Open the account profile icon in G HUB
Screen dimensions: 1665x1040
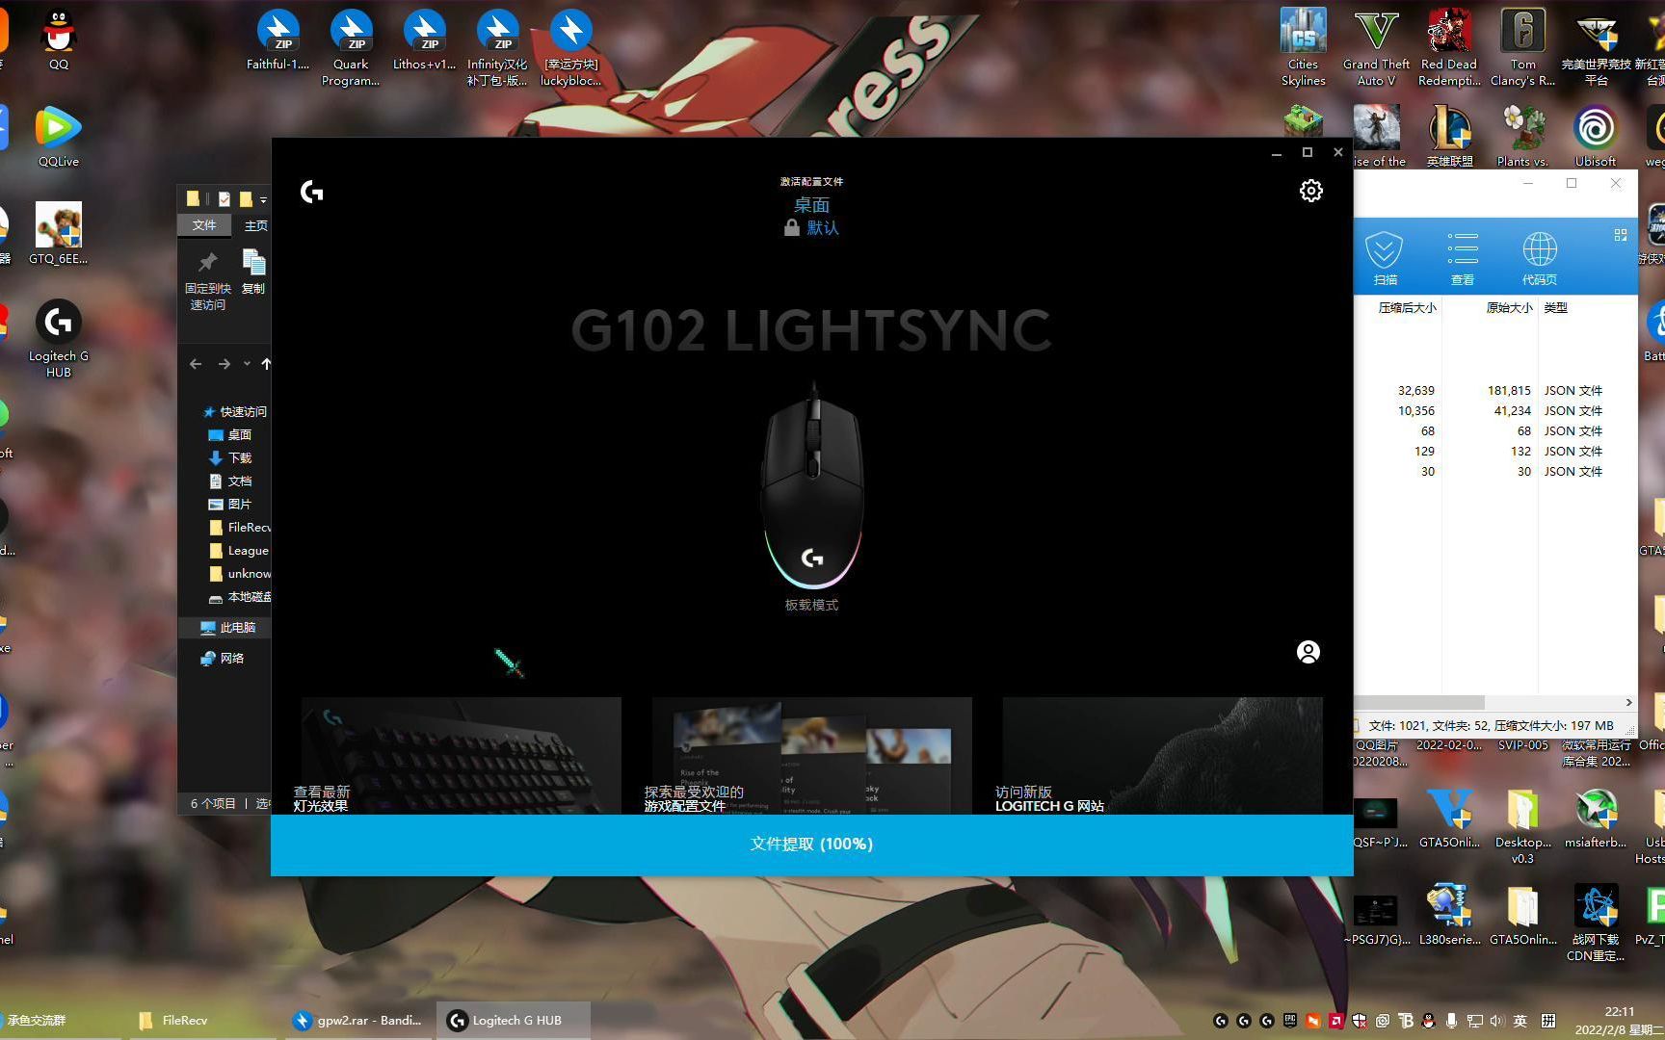(1308, 652)
